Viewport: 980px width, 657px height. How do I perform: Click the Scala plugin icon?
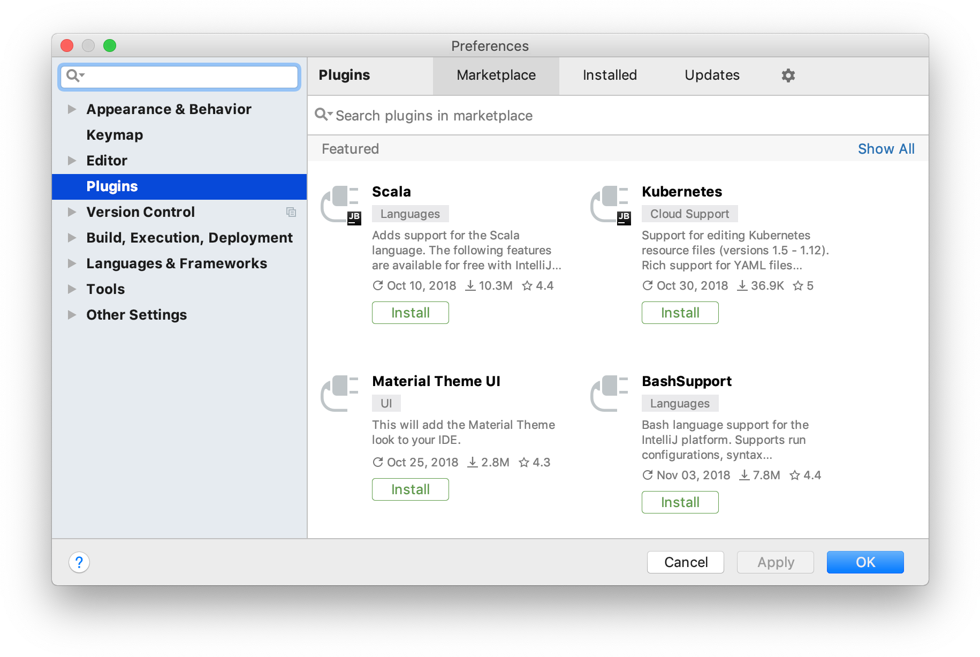(x=340, y=204)
